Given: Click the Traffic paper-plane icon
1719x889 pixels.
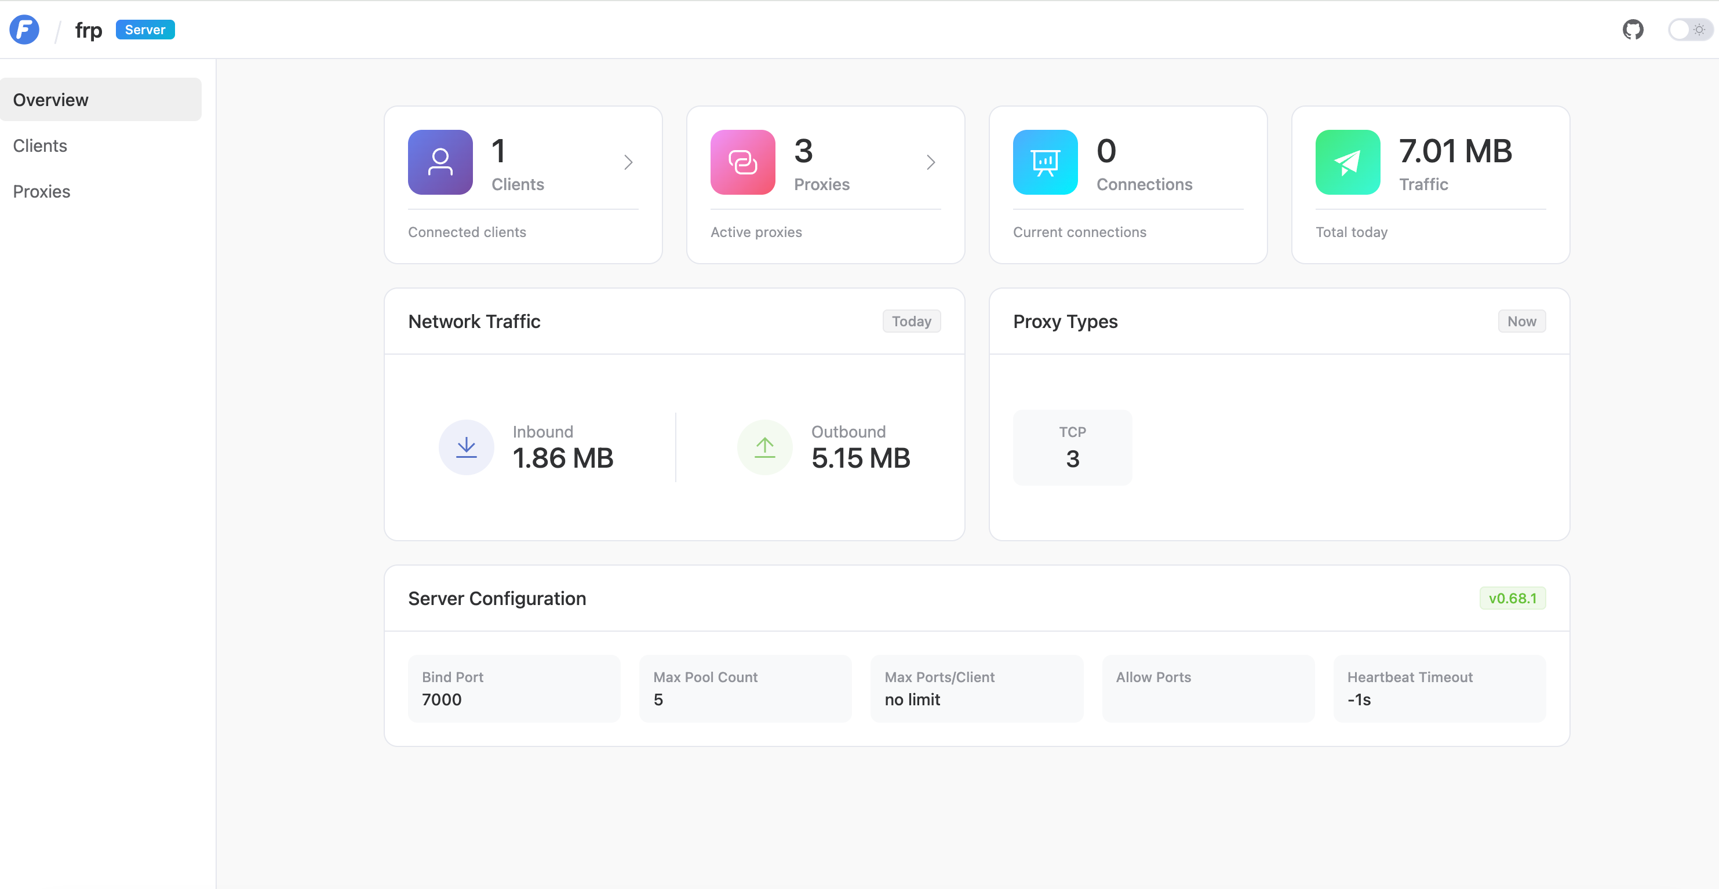Looking at the screenshot, I should [x=1347, y=162].
